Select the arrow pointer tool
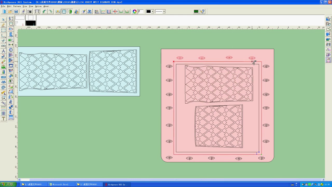The height and width of the screenshot is (187, 332). pyautogui.click(x=3, y=20)
